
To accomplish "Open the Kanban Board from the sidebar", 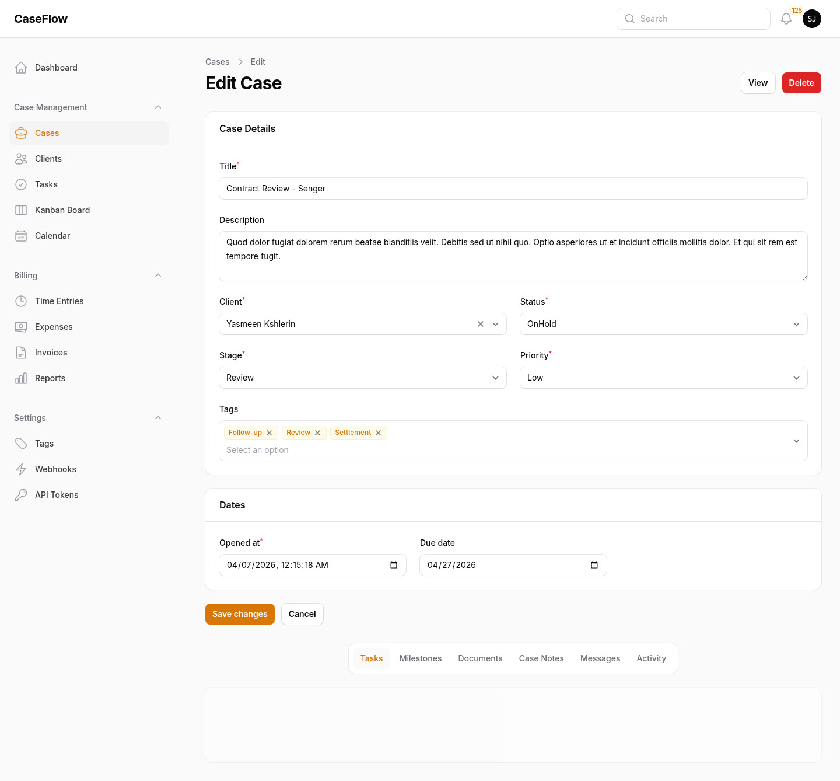I will pos(21,210).
